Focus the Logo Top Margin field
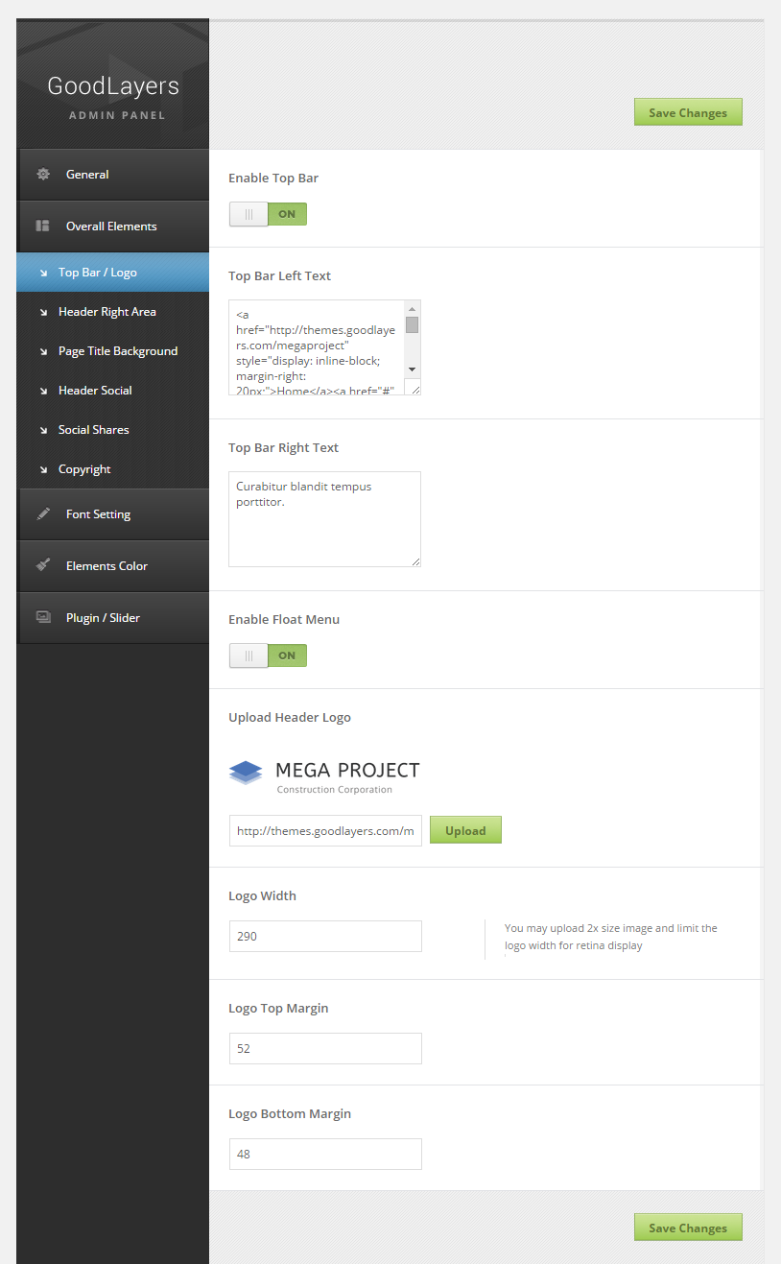Viewport: 781px width, 1264px height. (x=325, y=1048)
